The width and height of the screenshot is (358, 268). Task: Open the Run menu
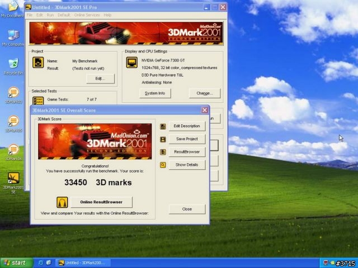(x=50, y=15)
